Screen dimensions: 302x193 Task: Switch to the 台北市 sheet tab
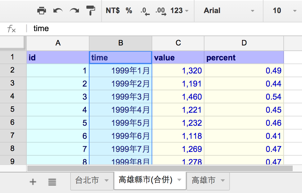(x=87, y=180)
